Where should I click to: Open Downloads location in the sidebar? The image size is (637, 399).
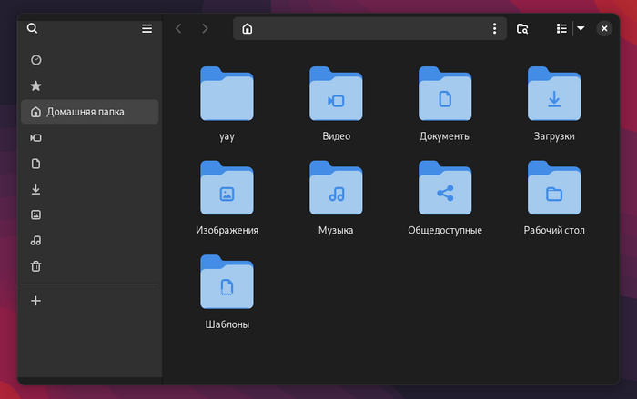click(x=35, y=189)
